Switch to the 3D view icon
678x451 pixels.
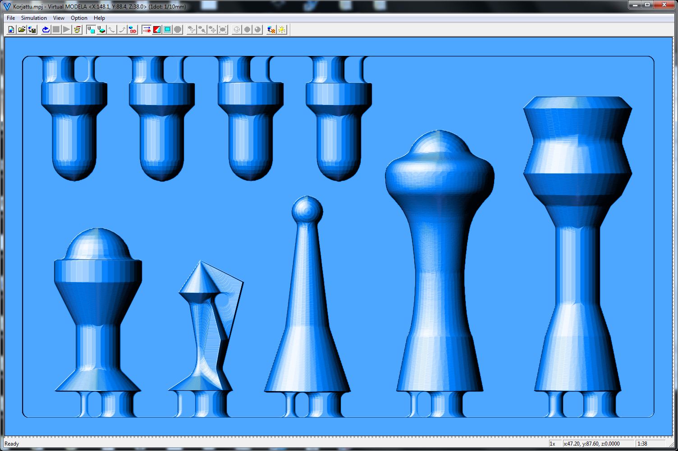(133, 30)
